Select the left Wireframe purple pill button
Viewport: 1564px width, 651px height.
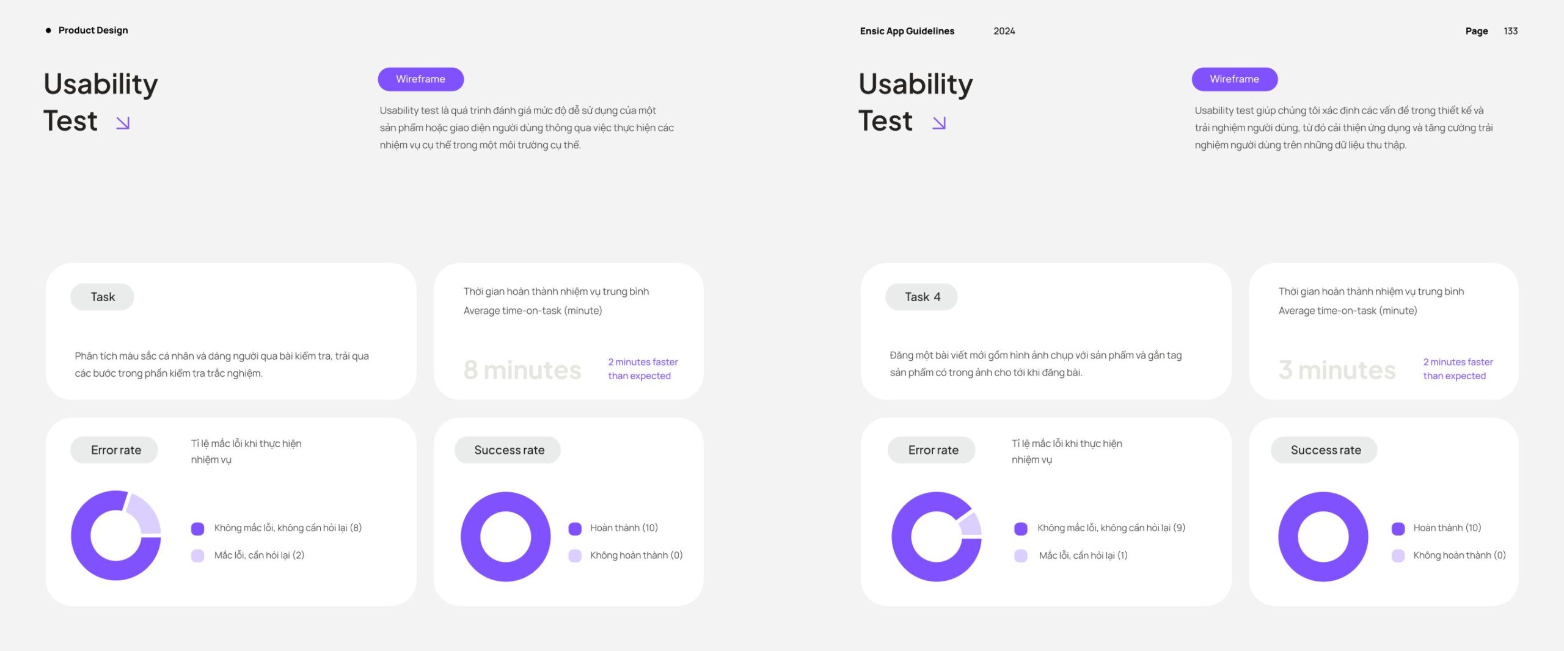click(x=420, y=79)
